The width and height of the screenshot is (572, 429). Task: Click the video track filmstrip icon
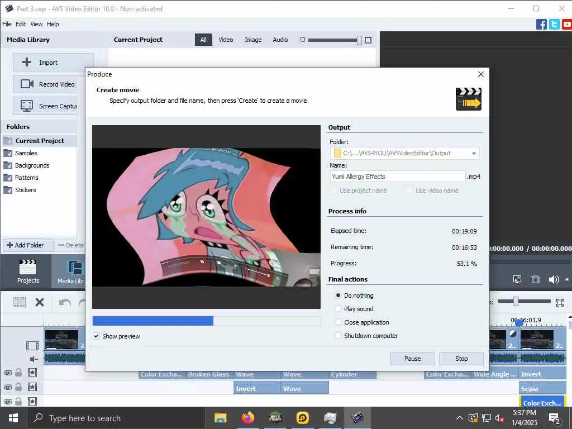32,345
